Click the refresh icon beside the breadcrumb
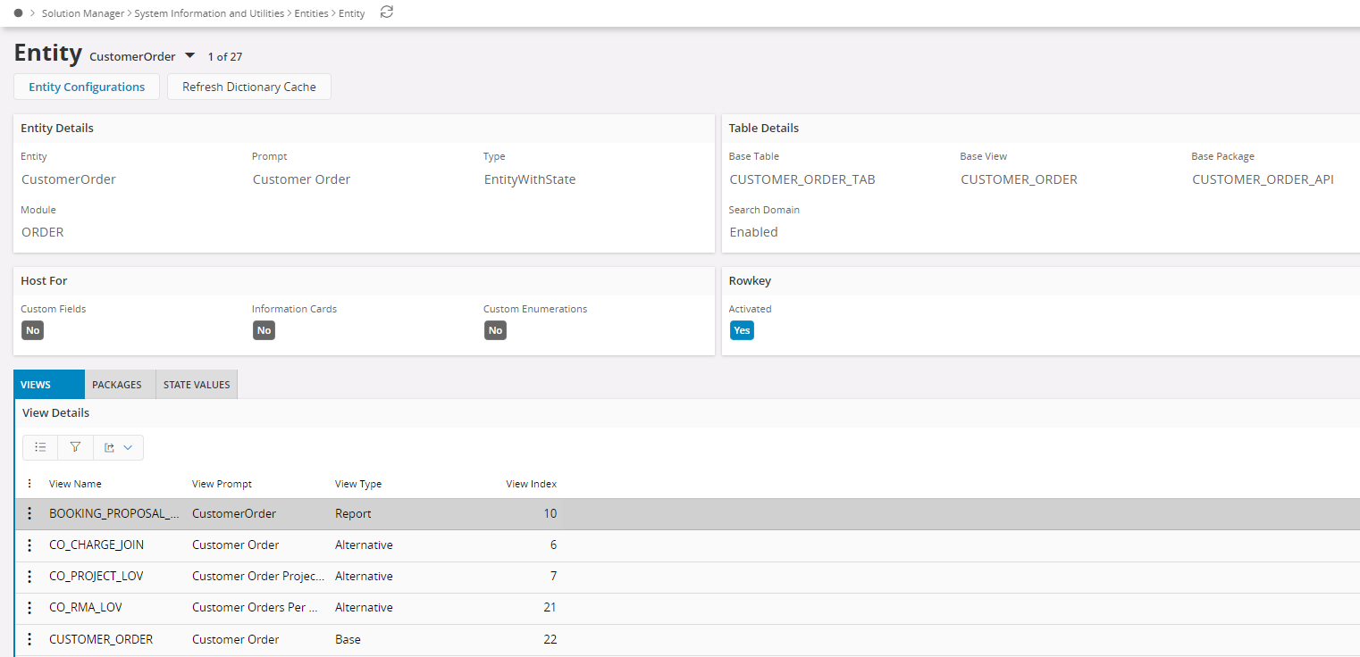The height and width of the screenshot is (657, 1360). tap(386, 12)
